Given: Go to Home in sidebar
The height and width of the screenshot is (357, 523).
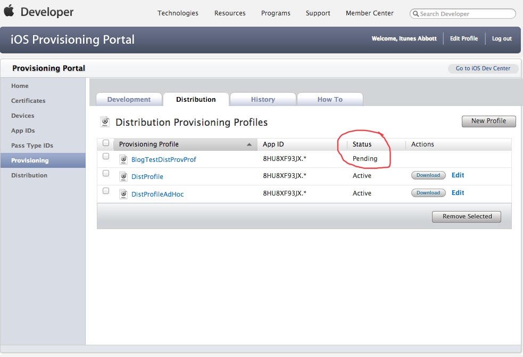Looking at the screenshot, I should (20, 86).
